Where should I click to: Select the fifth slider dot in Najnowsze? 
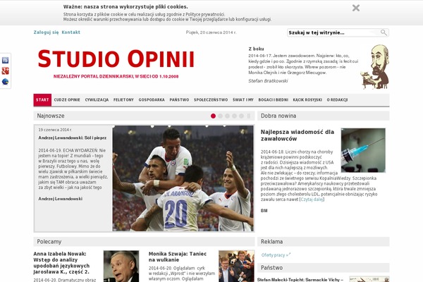point(241,116)
